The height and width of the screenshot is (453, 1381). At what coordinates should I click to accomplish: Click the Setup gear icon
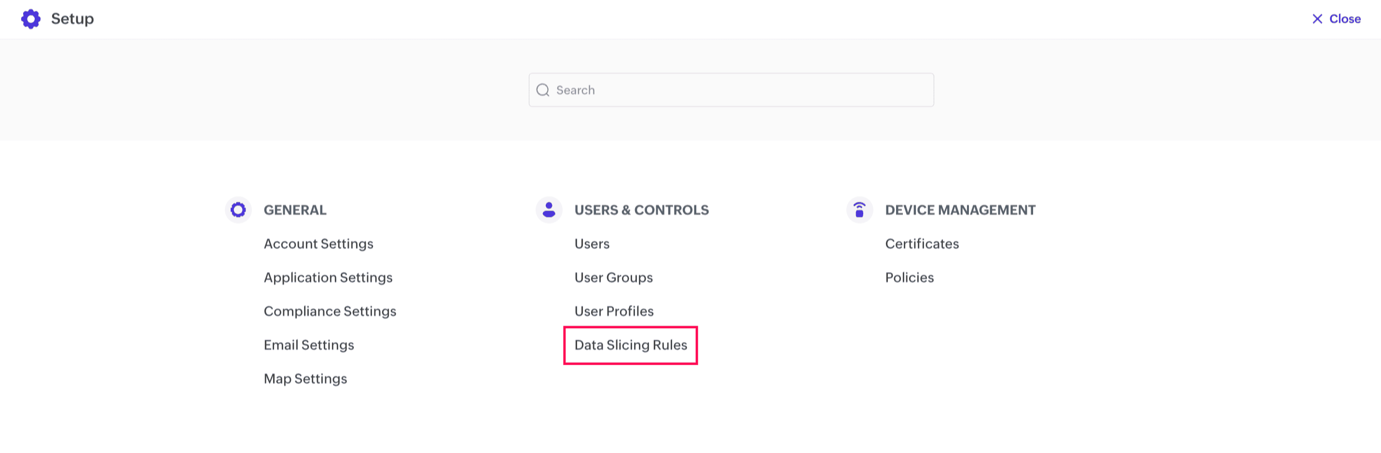click(x=30, y=19)
